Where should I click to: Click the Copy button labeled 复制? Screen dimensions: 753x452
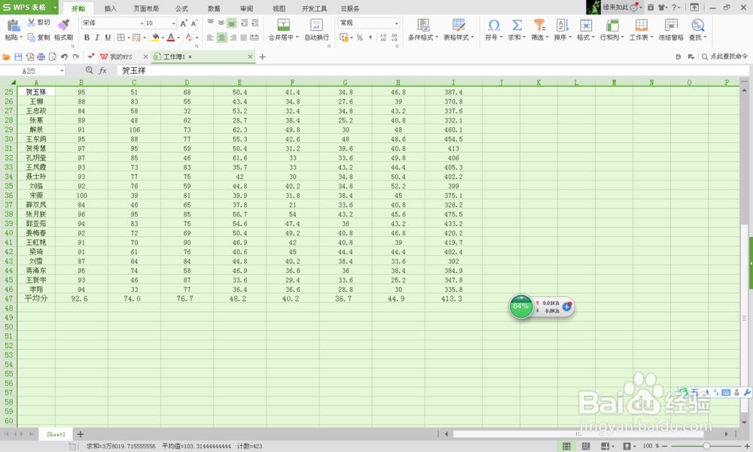click(x=38, y=38)
